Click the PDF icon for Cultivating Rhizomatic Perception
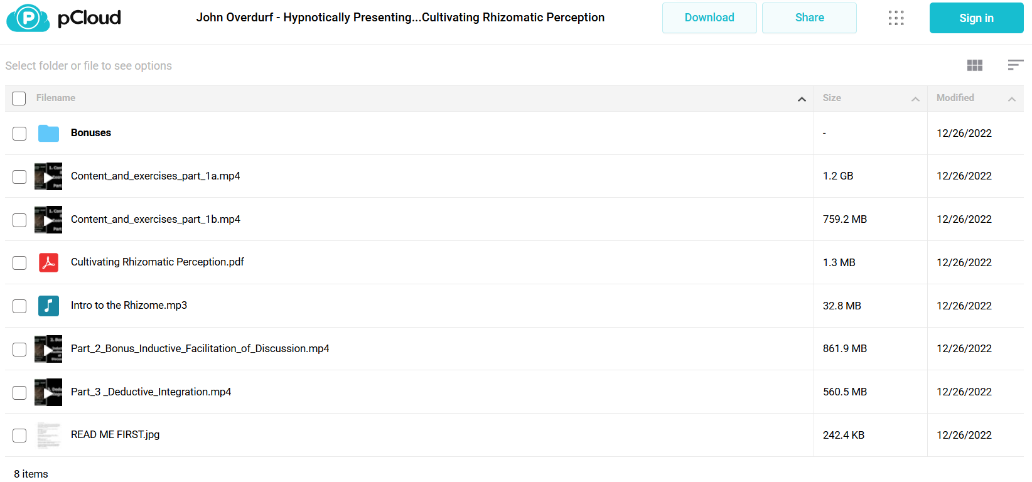Viewport: 1032px width, 482px height. tap(48, 262)
